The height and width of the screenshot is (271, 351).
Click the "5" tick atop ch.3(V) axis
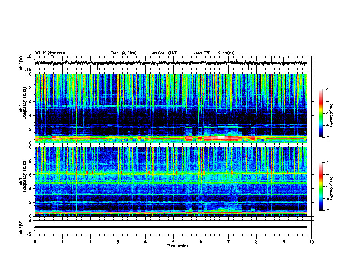(31, 221)
